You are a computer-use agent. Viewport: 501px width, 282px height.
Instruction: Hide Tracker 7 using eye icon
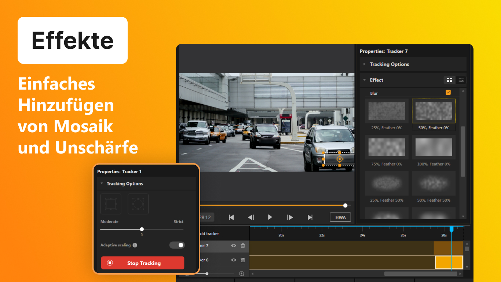[233, 246]
